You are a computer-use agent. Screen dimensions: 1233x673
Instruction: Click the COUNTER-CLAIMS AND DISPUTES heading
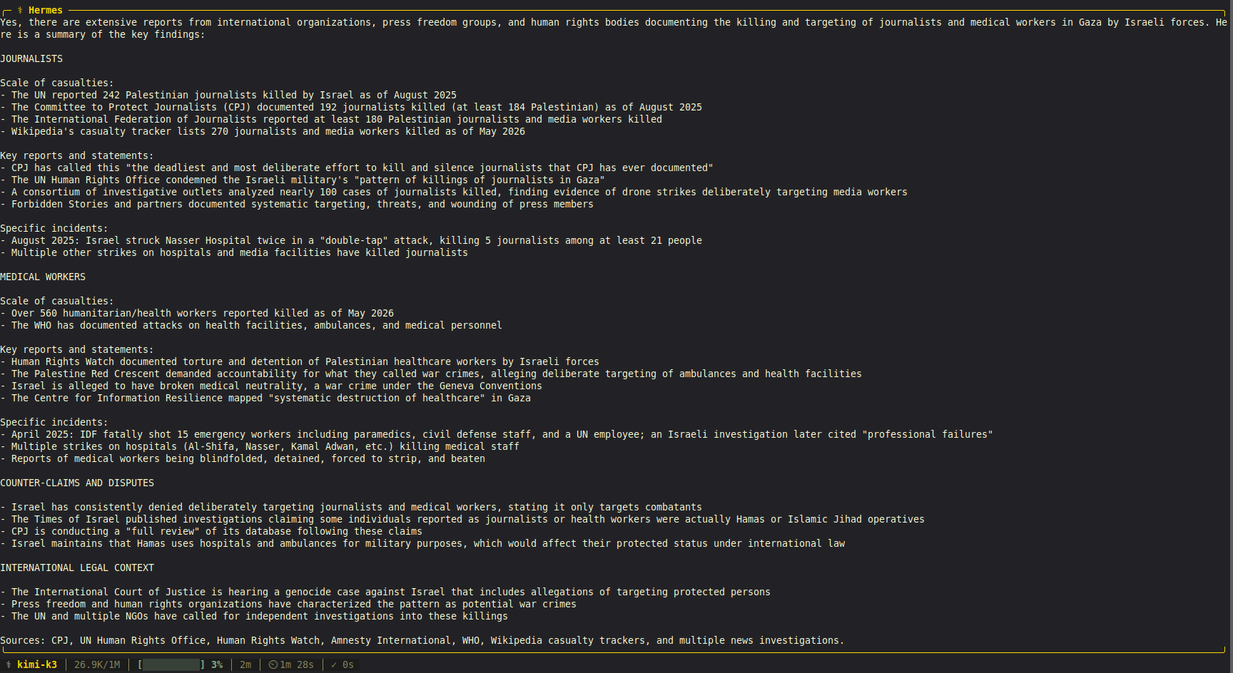click(77, 483)
